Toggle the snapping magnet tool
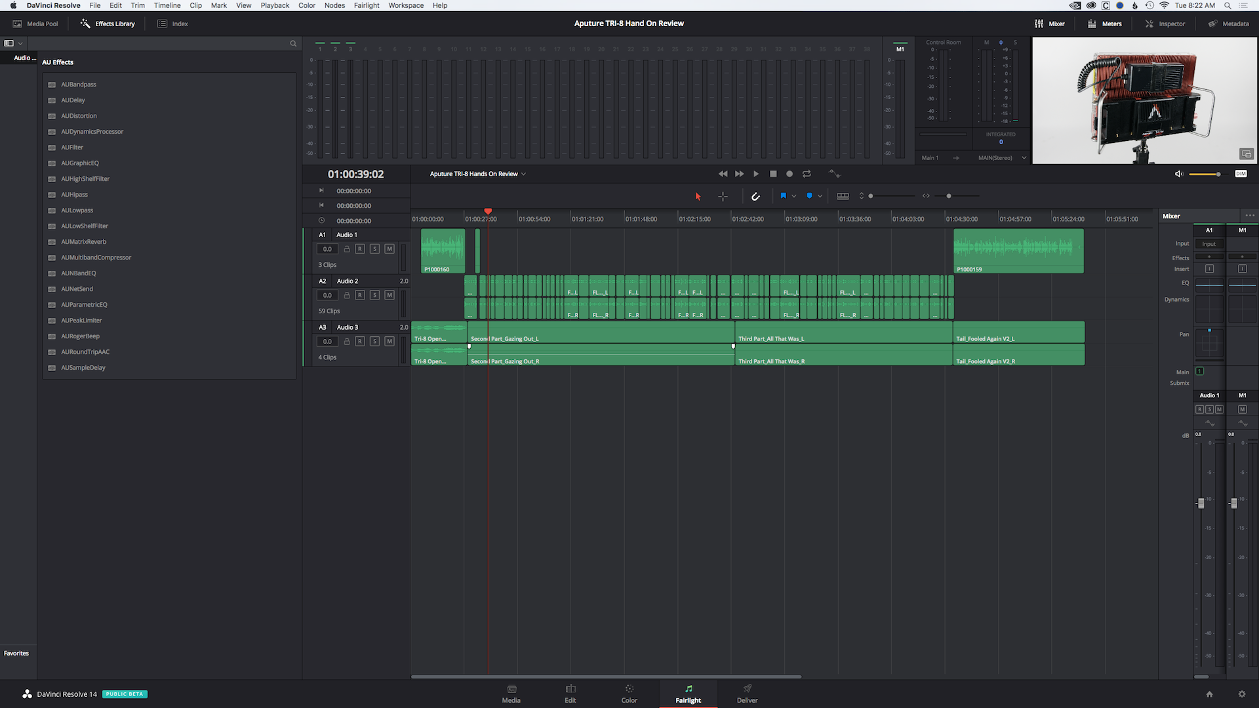The image size is (1259, 708). (x=755, y=196)
